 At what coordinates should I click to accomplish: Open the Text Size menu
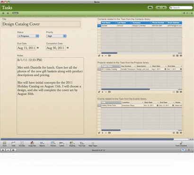click(x=82, y=144)
